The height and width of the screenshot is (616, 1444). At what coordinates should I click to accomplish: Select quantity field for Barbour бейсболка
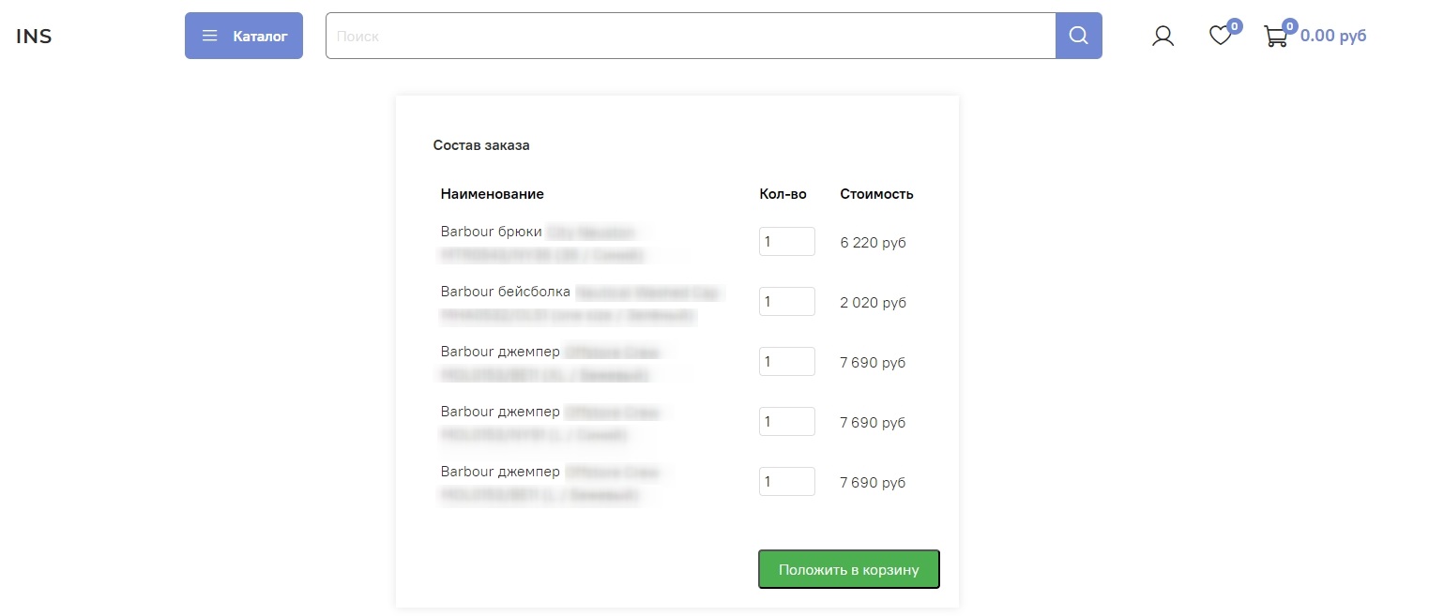[786, 302]
